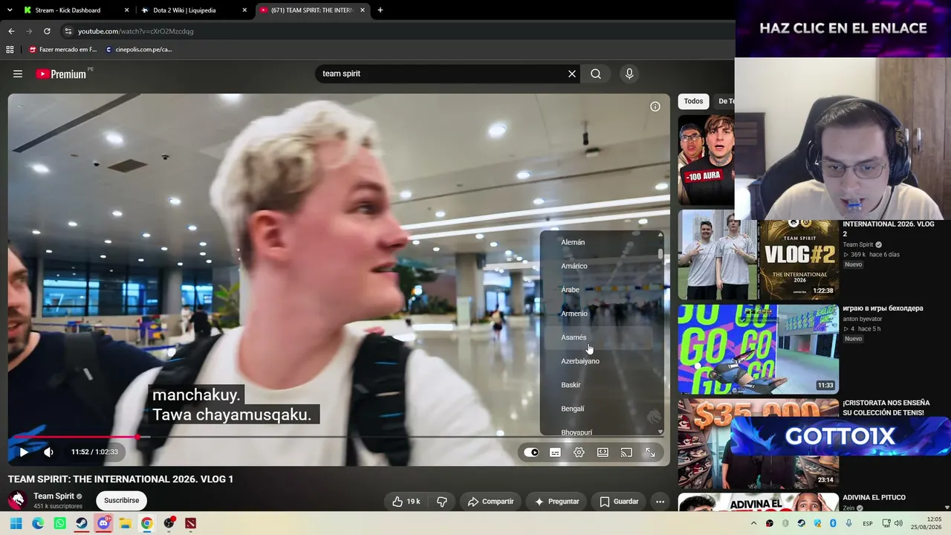951x535 pixels.
Task: Open the -100 AURA video thumbnail
Action: 706,160
